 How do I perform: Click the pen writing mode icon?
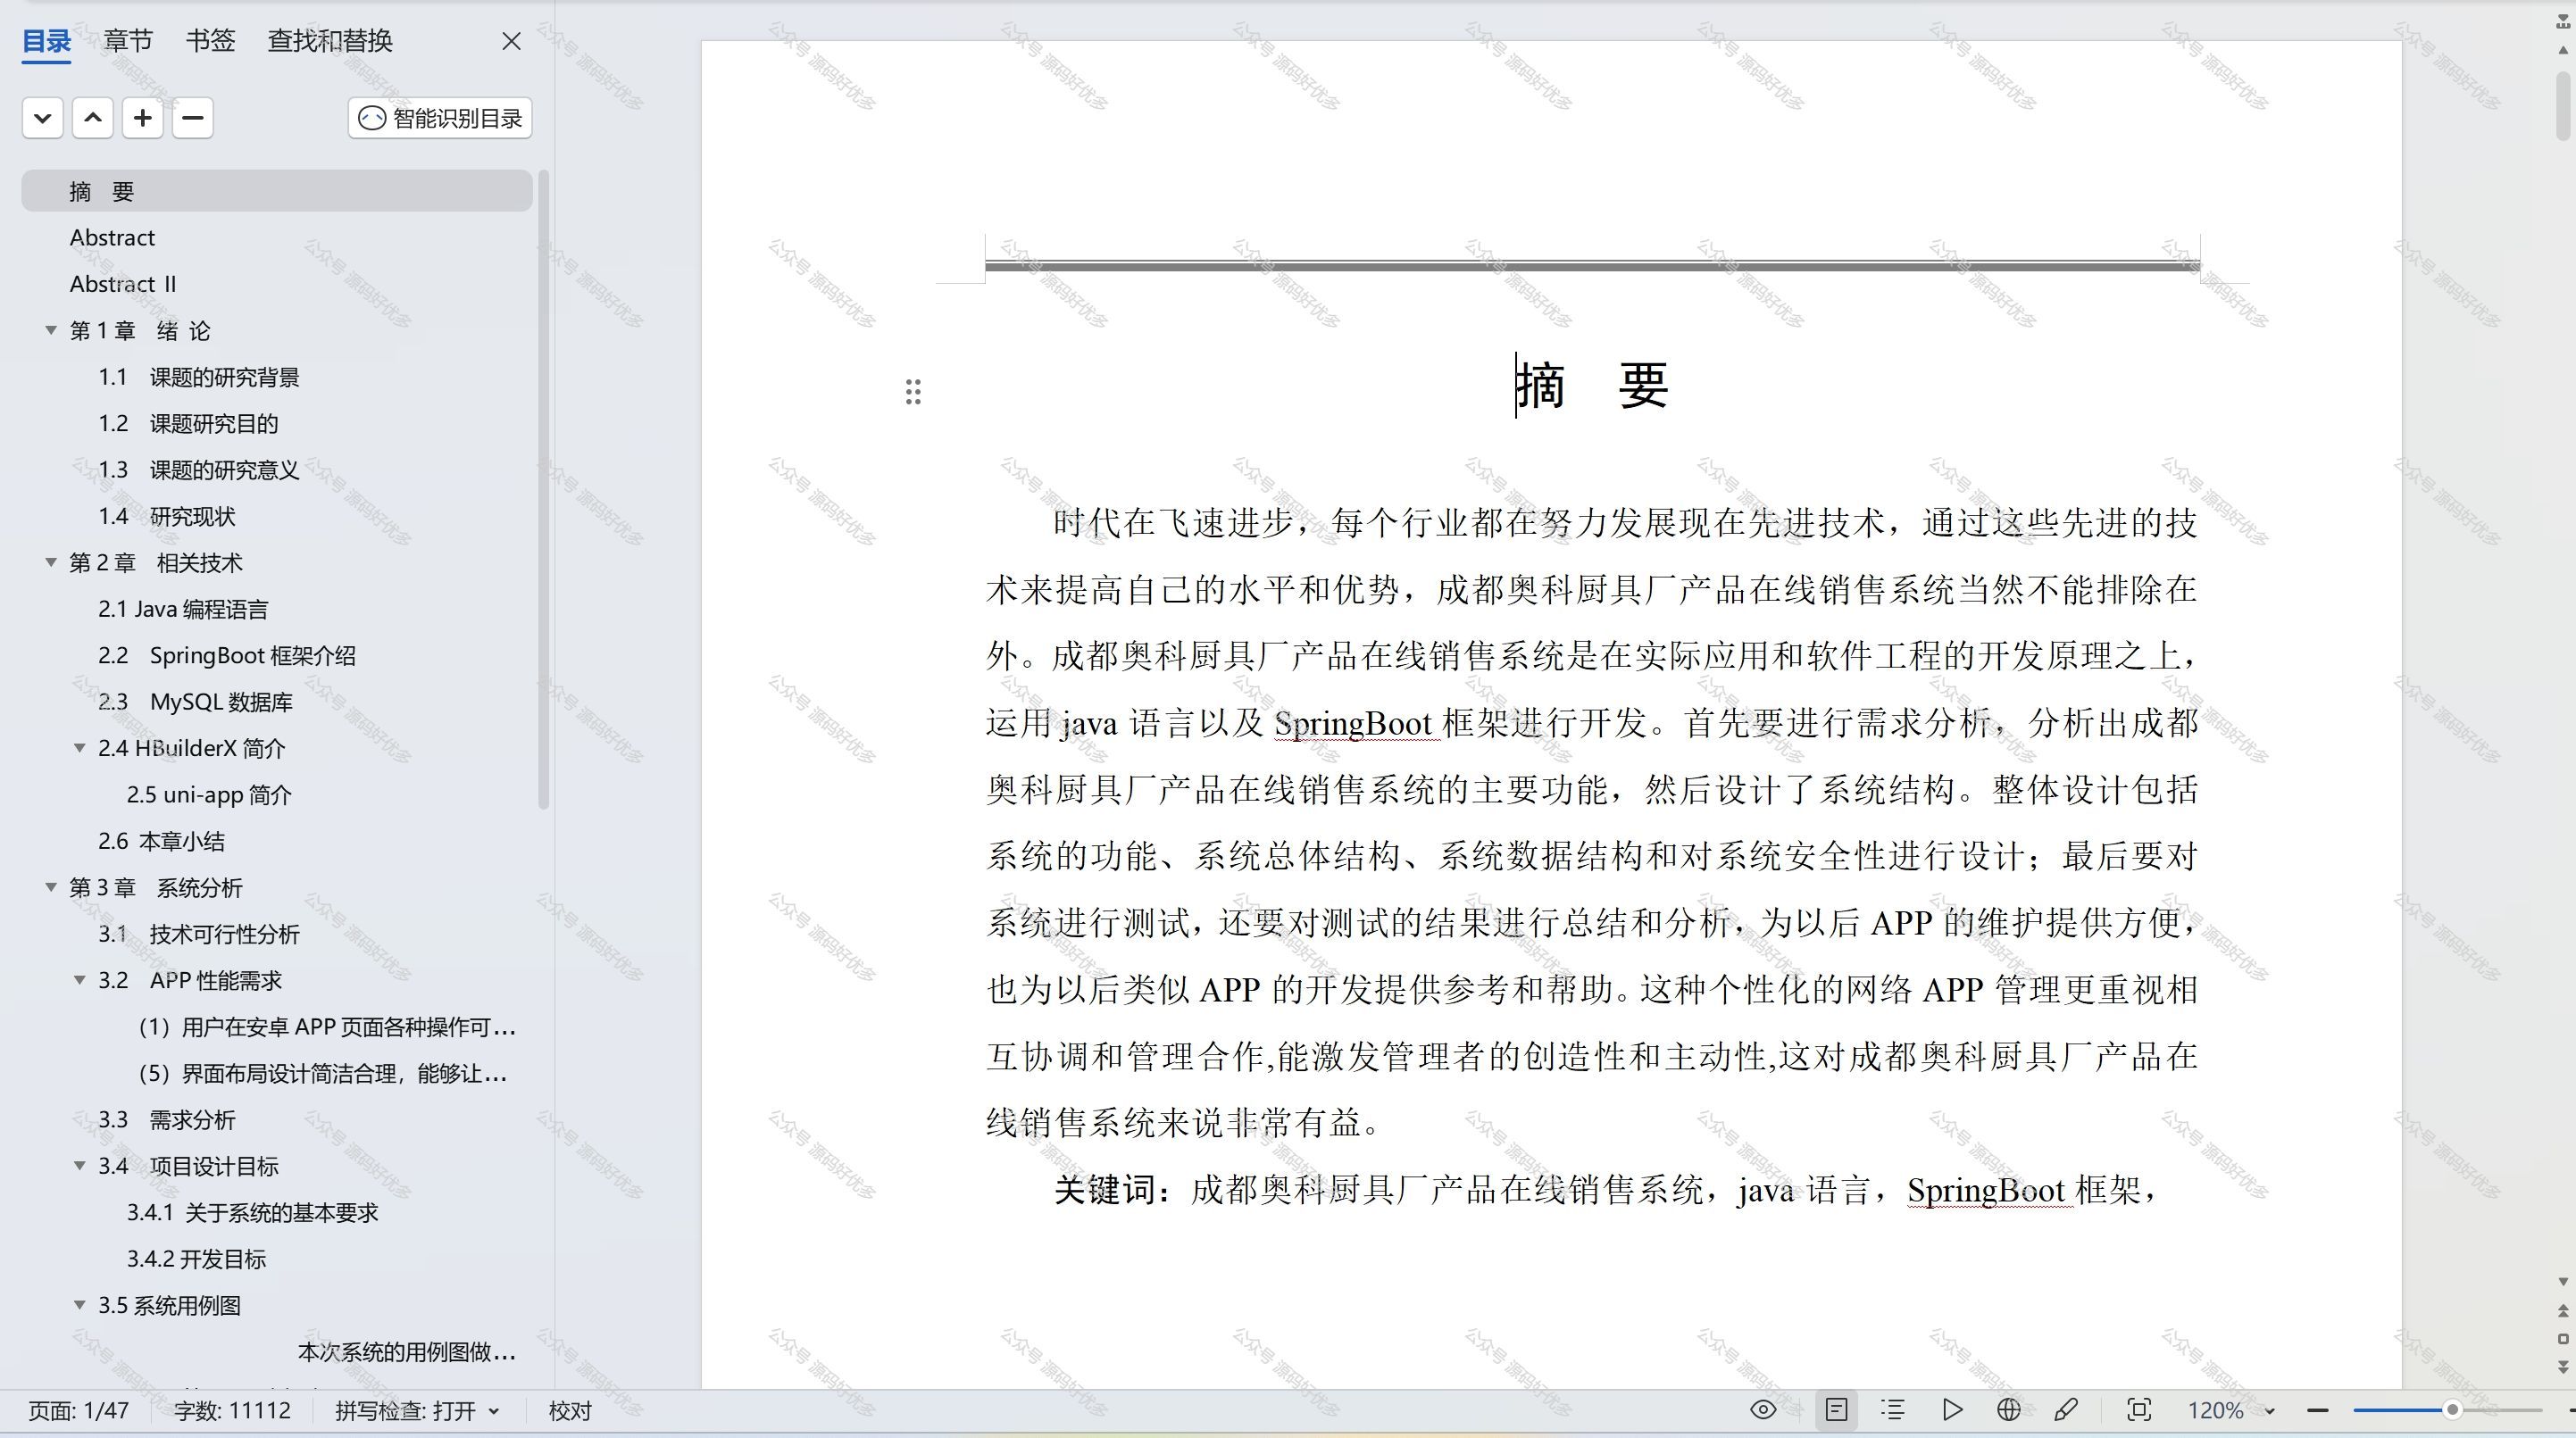coord(2066,1410)
